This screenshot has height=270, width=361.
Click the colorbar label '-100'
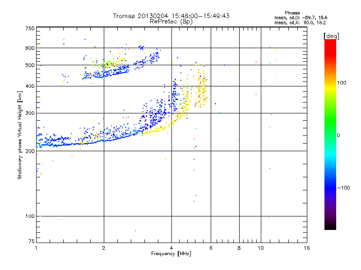coord(343,188)
